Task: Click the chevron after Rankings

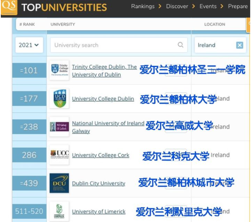Action: 160,7
